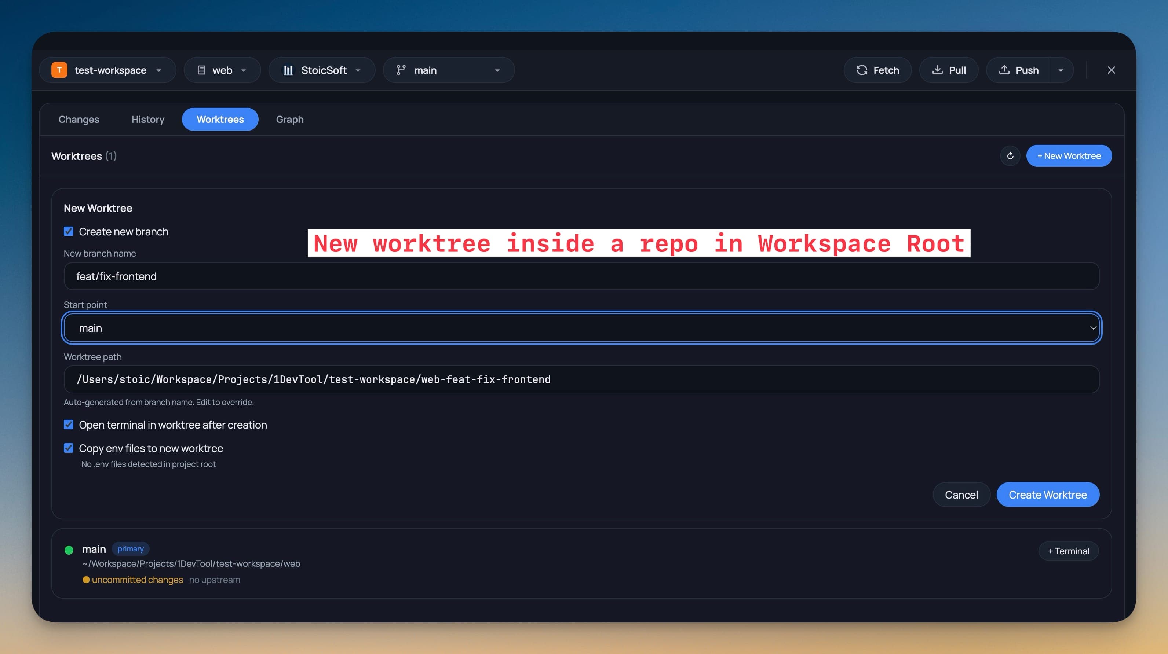Click the ~/Workspace/Projects/1DevTool/test-workspace/web path
The image size is (1168, 654).
[x=191, y=563]
